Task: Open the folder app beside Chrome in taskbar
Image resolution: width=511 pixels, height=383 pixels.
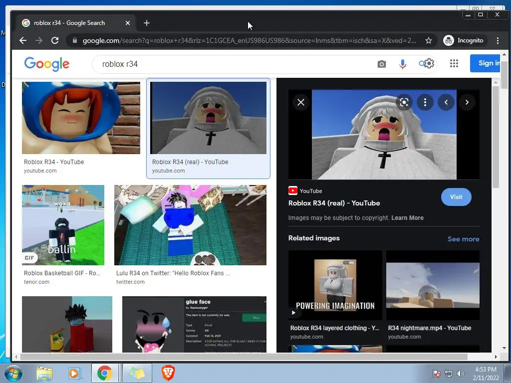Action: 137,373
